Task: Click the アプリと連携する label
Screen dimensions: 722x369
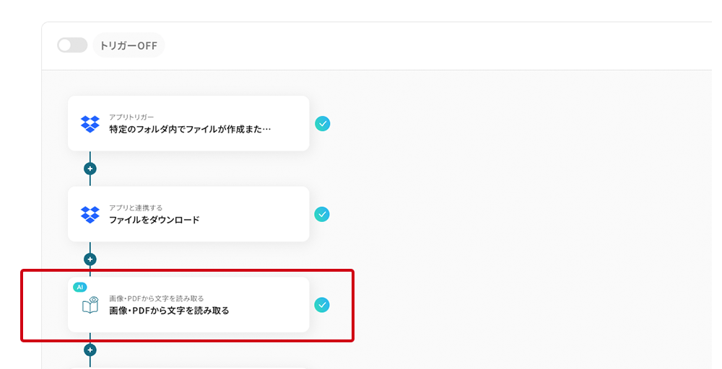Action: click(136, 208)
